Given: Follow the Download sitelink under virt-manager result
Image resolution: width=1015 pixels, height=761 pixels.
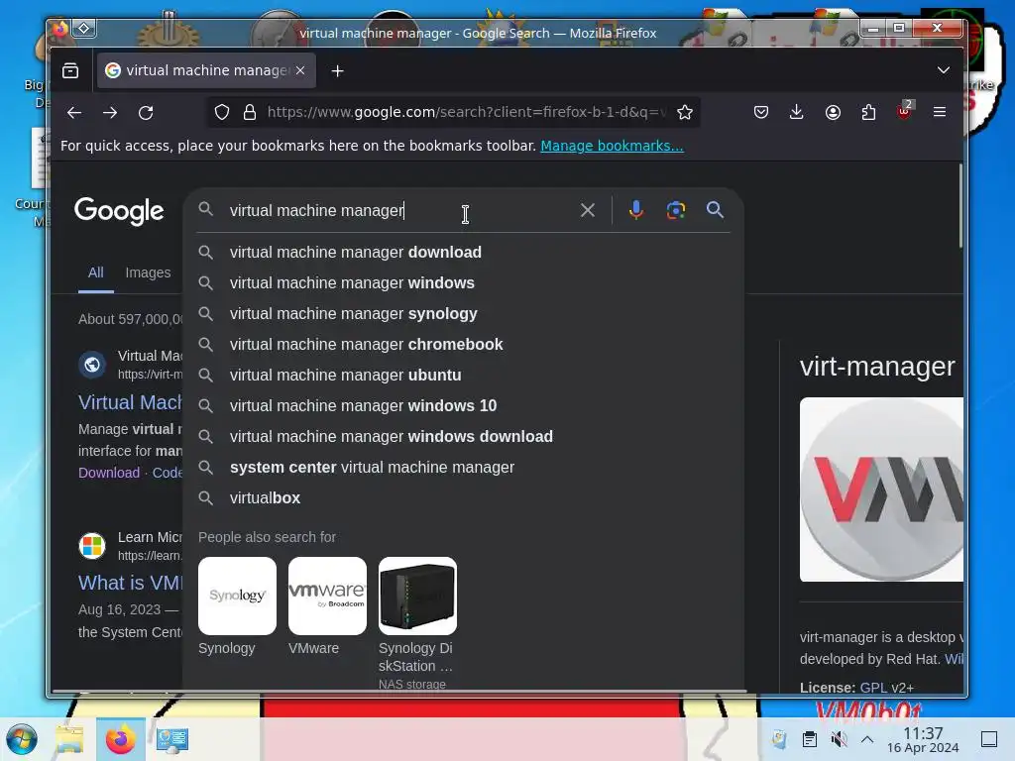Looking at the screenshot, I should point(109,473).
